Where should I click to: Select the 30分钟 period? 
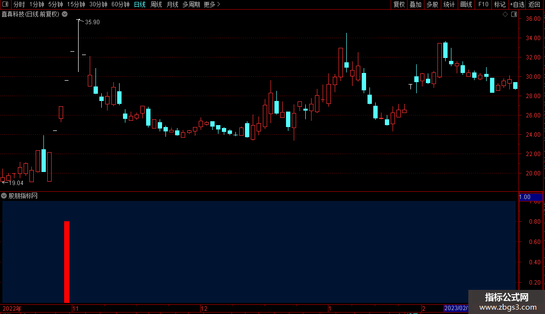98,4
